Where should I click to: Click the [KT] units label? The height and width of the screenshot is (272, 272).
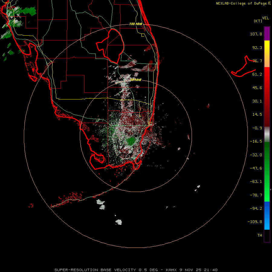(x=258, y=21)
